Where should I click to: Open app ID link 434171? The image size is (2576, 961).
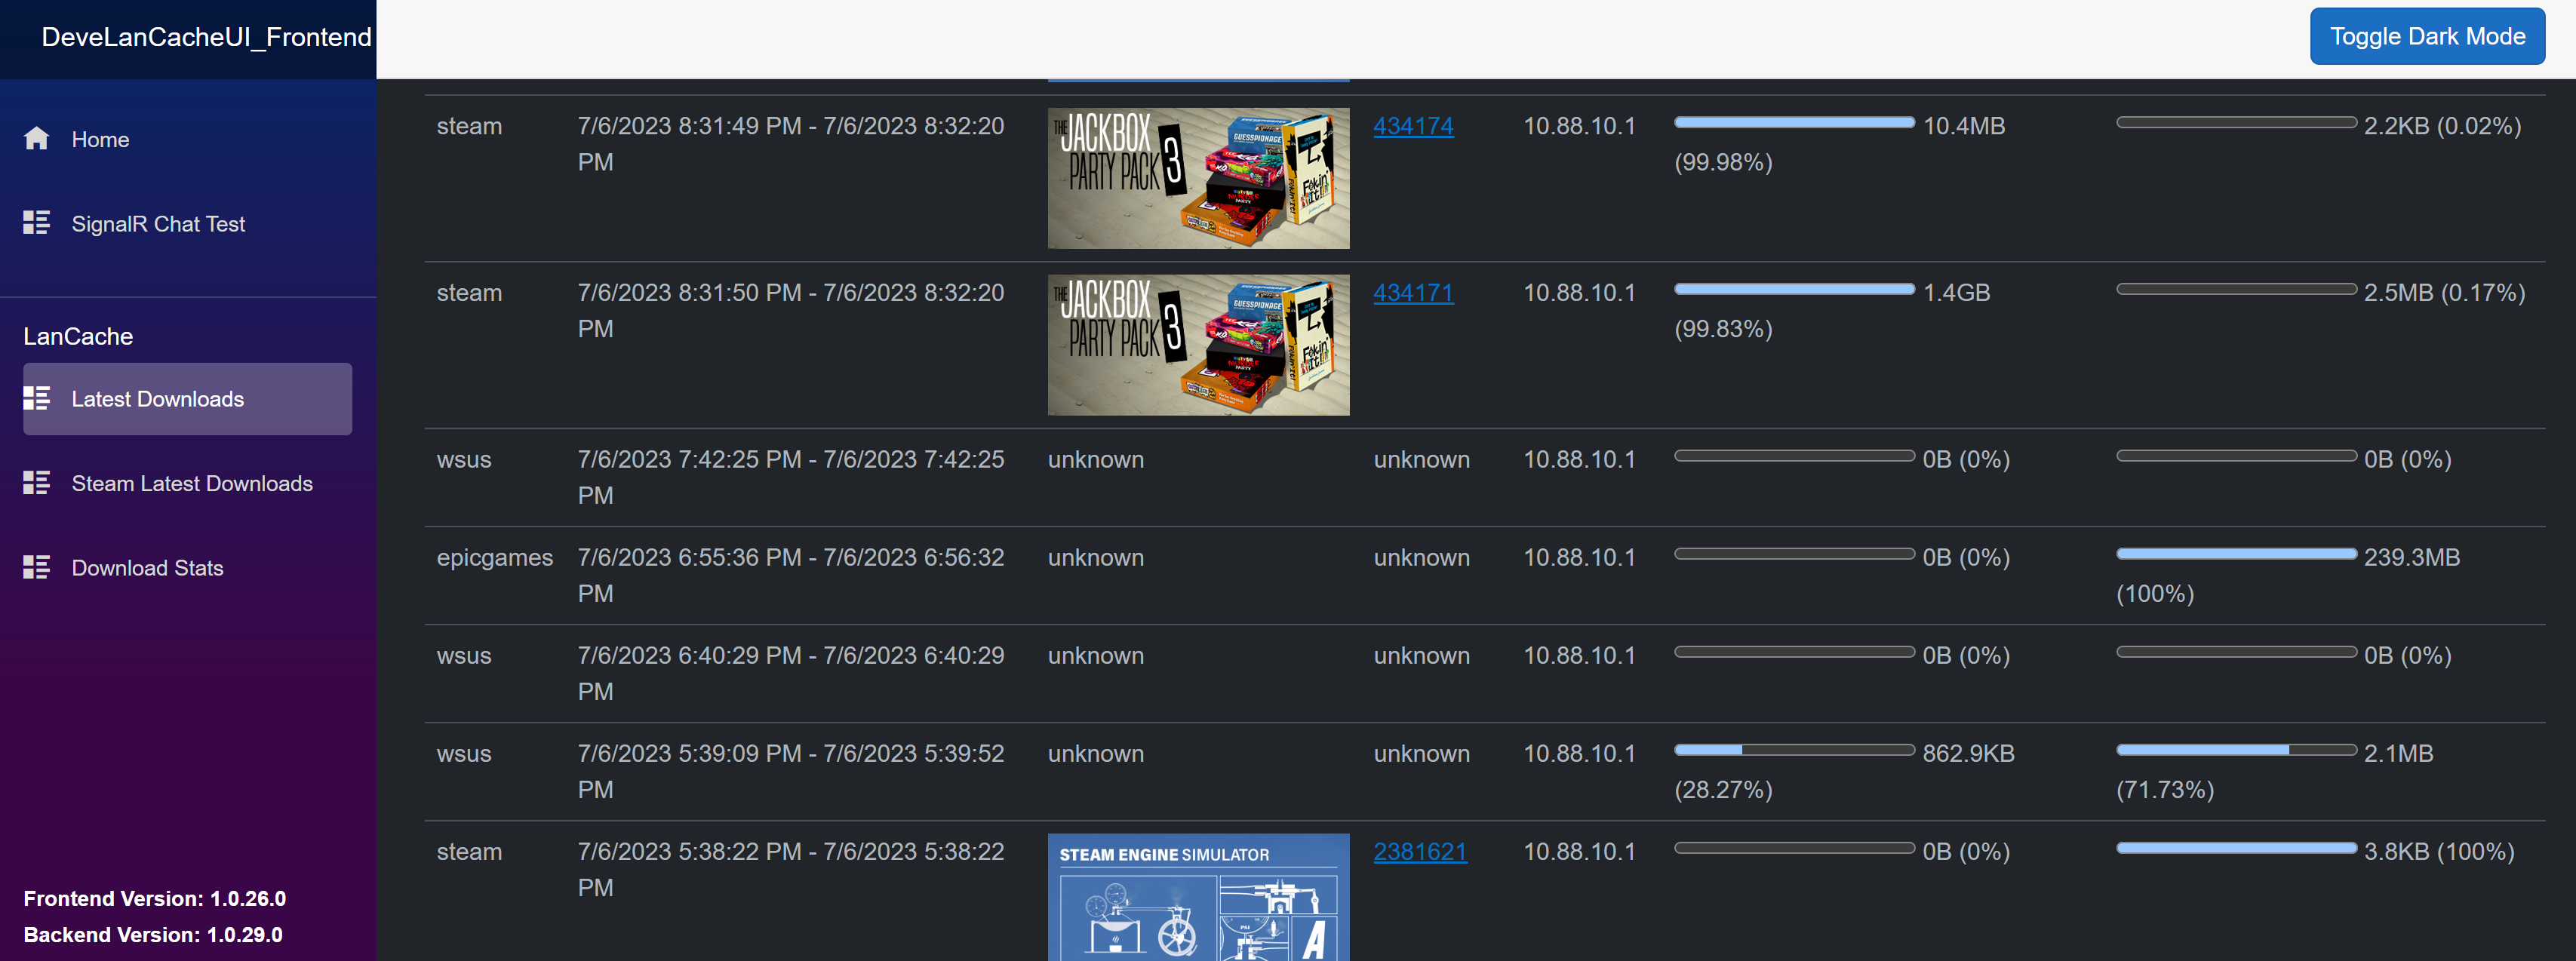click(1413, 293)
